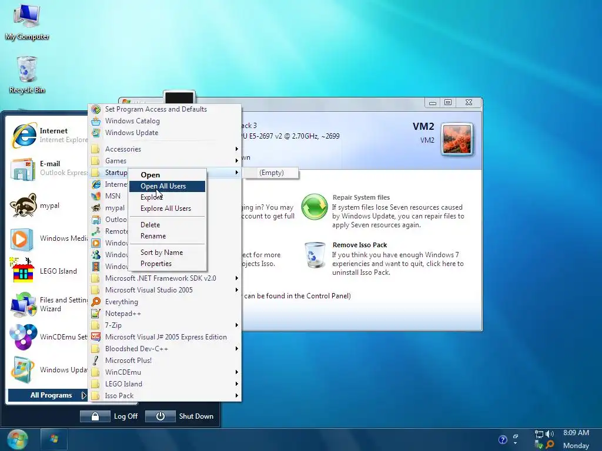Expand LEGO Island program folder

165,384
